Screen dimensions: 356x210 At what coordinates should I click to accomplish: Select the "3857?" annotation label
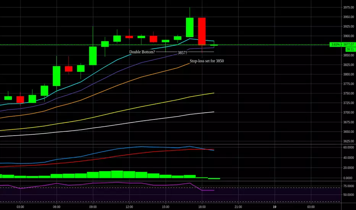tap(182, 53)
